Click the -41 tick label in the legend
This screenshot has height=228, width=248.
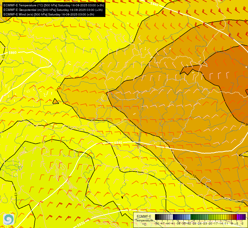point(173,224)
